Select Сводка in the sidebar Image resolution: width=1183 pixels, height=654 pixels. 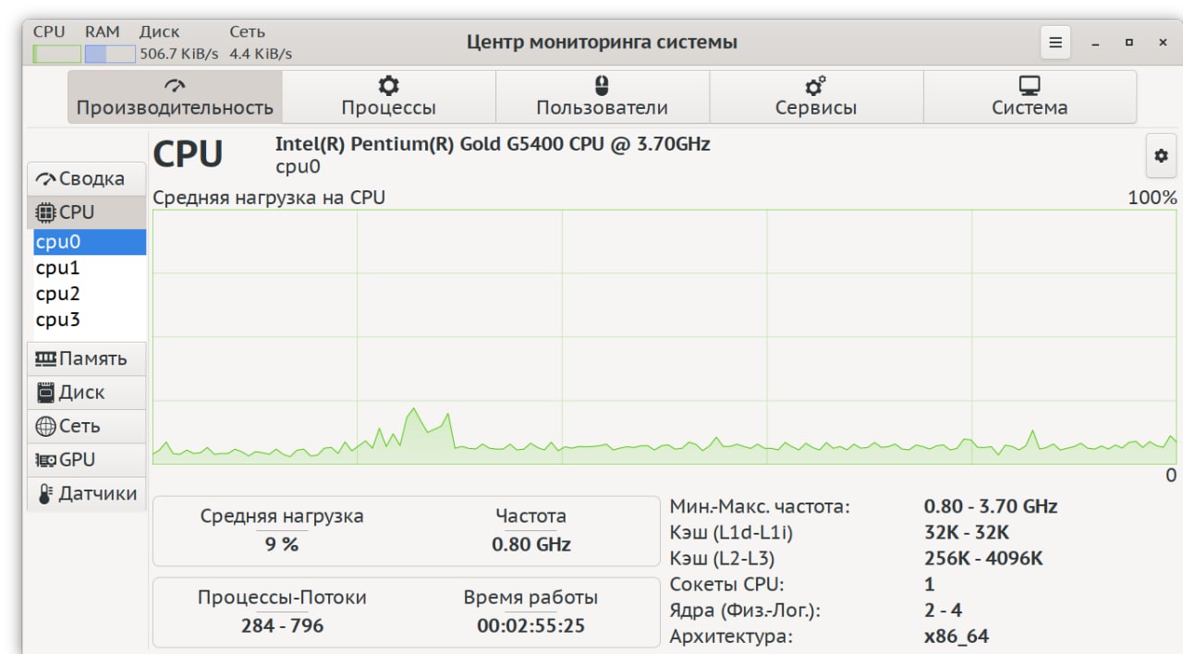coord(87,178)
